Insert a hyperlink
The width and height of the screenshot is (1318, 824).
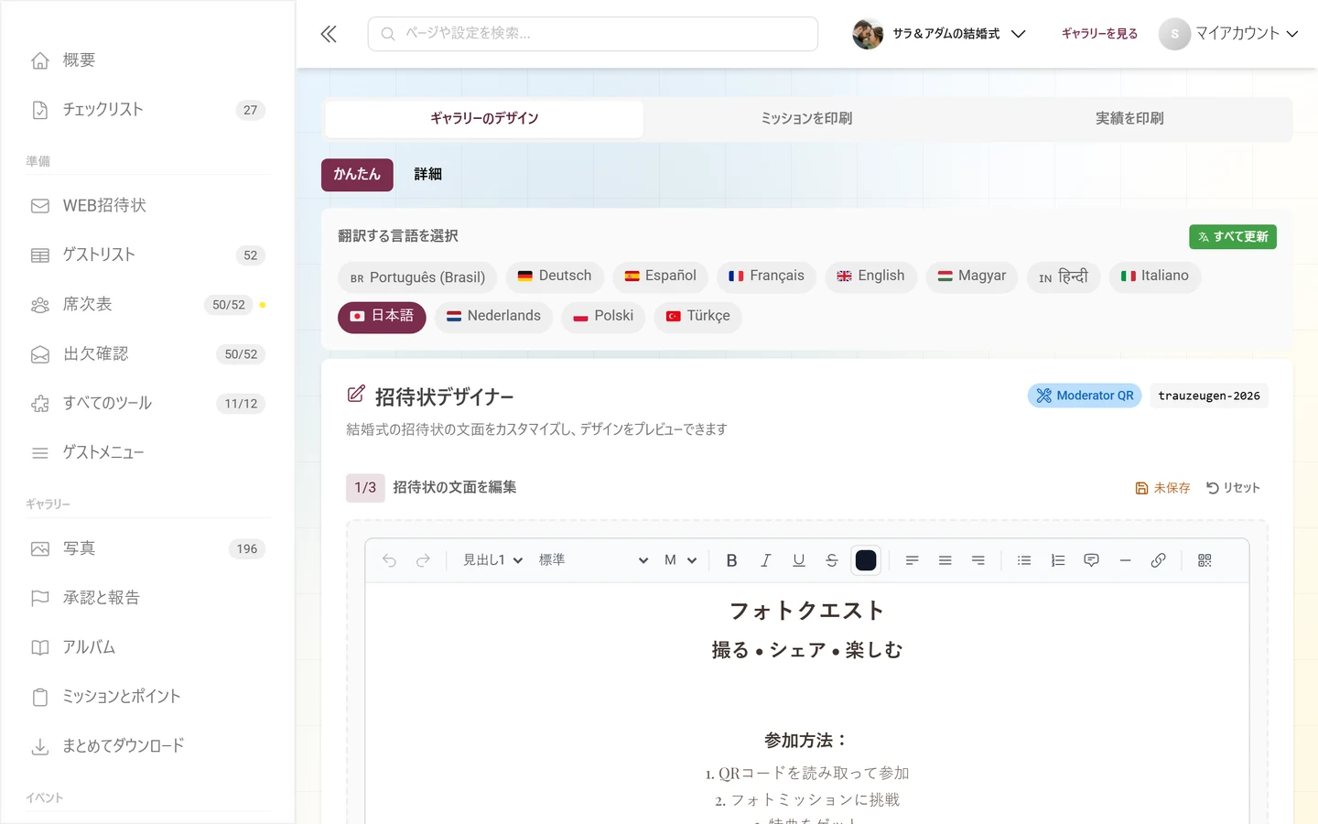[1158, 560]
